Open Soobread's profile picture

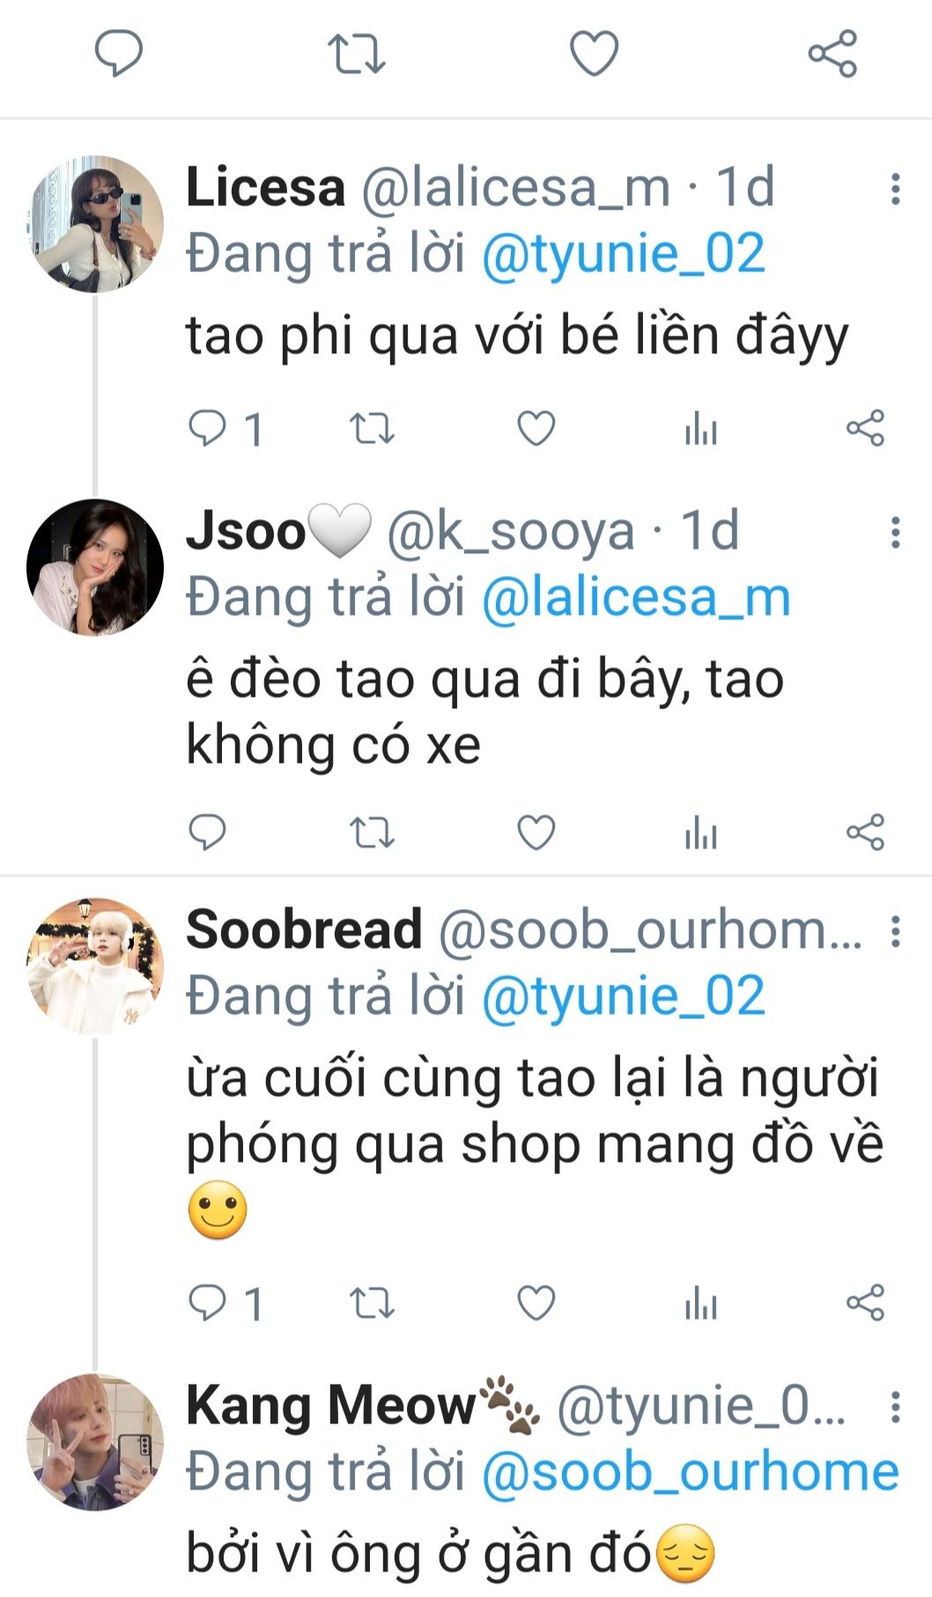click(95, 965)
